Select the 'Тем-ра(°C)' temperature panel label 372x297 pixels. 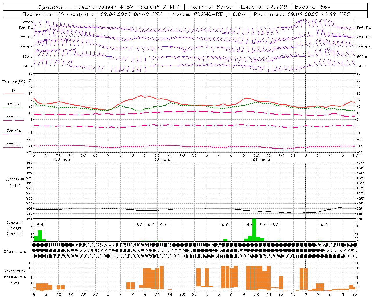14,82
